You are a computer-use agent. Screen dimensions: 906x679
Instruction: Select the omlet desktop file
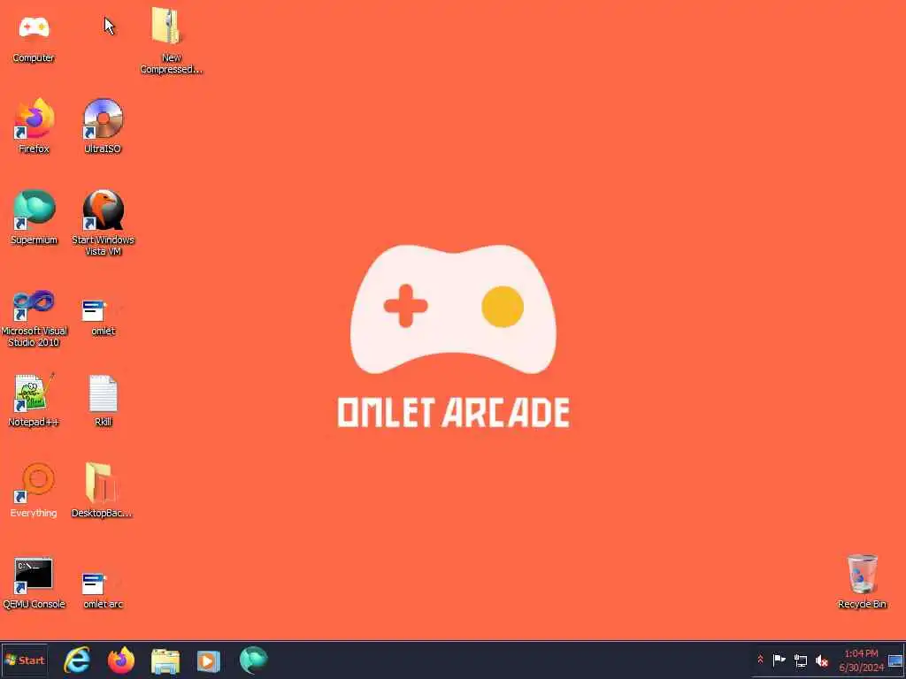[x=103, y=317]
